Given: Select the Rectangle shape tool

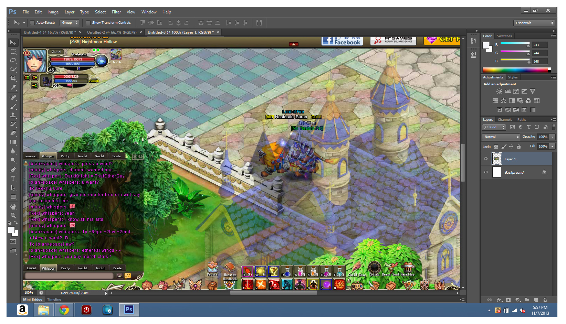Looking at the screenshot, I should [13, 197].
